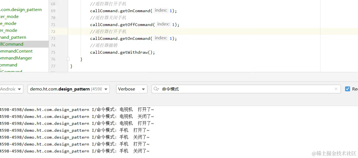Screen dimensions: 358x158
Task: Click the logcat search field containing 命令模式
Action: point(246,89)
